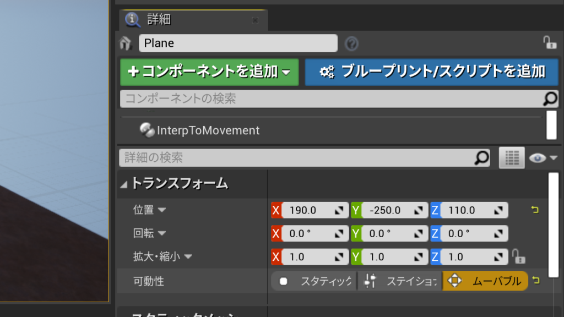Open the property matrix grid icon
Image resolution: width=564 pixels, height=317 pixels.
tap(512, 158)
